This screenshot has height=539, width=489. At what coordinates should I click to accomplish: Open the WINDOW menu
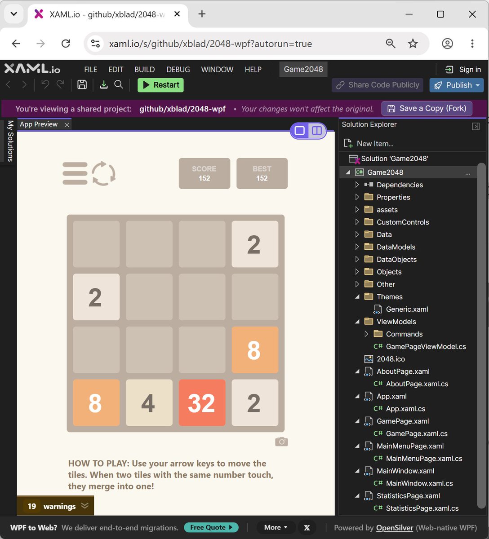click(x=217, y=70)
